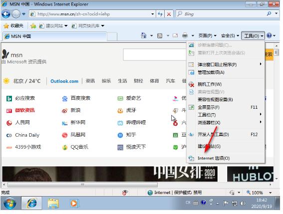Click the MSN page search field
The height and width of the screenshot is (214, 283).
coord(155,55)
